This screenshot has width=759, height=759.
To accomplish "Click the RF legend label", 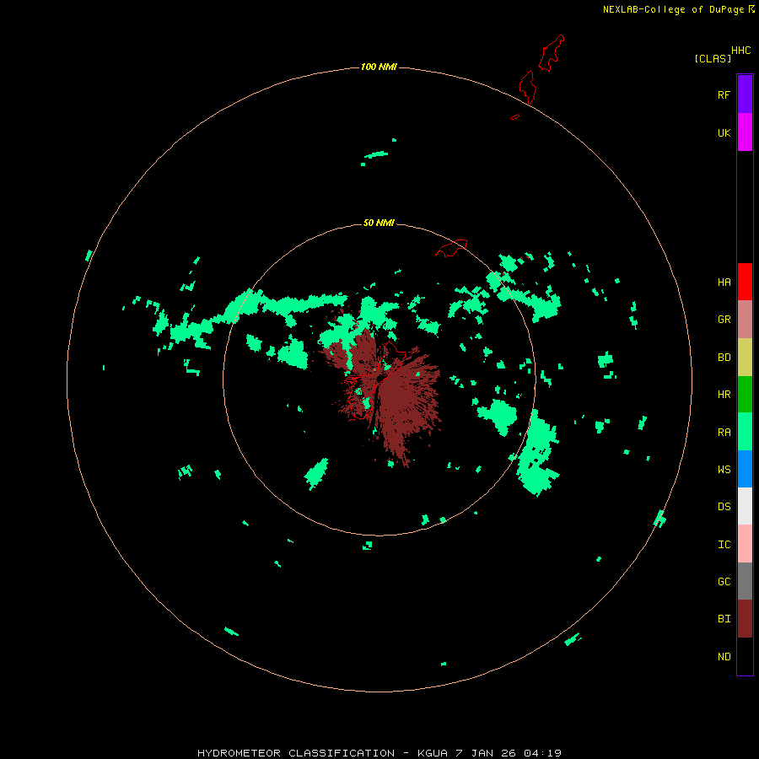I will coord(724,94).
